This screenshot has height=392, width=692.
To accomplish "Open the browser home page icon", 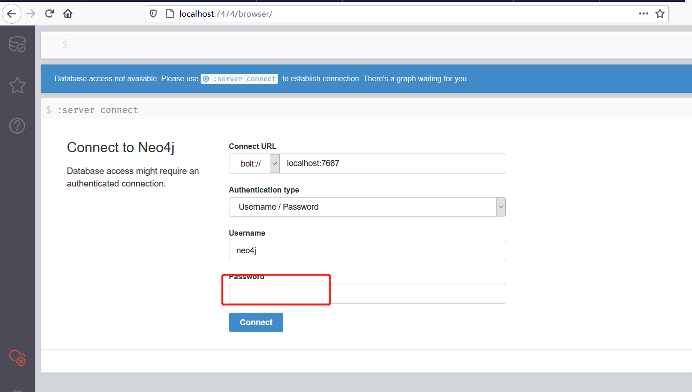I will (68, 13).
